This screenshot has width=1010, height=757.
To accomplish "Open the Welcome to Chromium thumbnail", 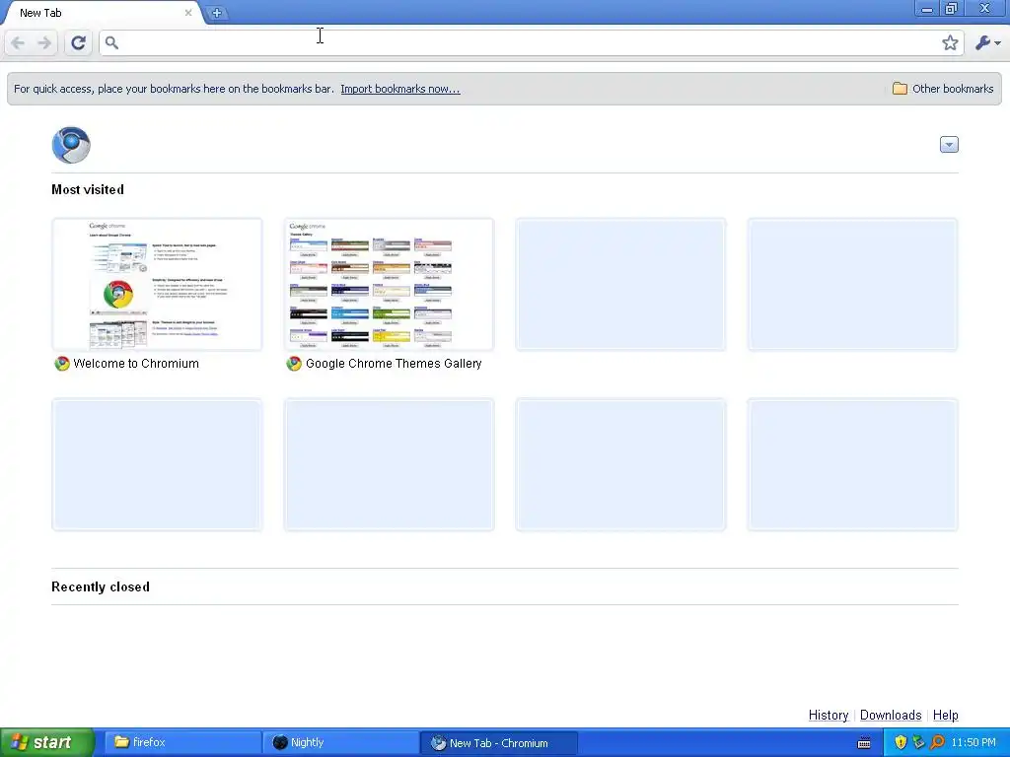I will 157,285.
